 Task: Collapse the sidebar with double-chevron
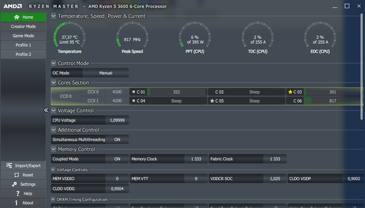46,110
